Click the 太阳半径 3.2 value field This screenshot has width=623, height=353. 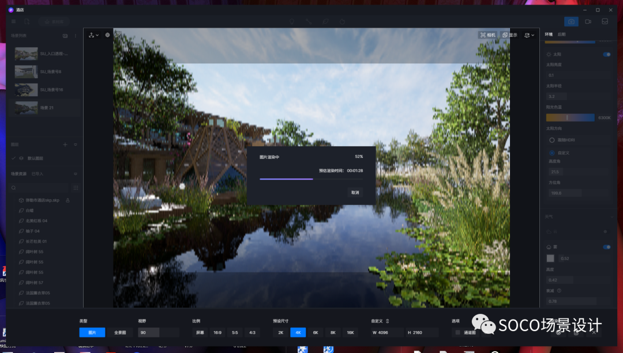click(579, 96)
